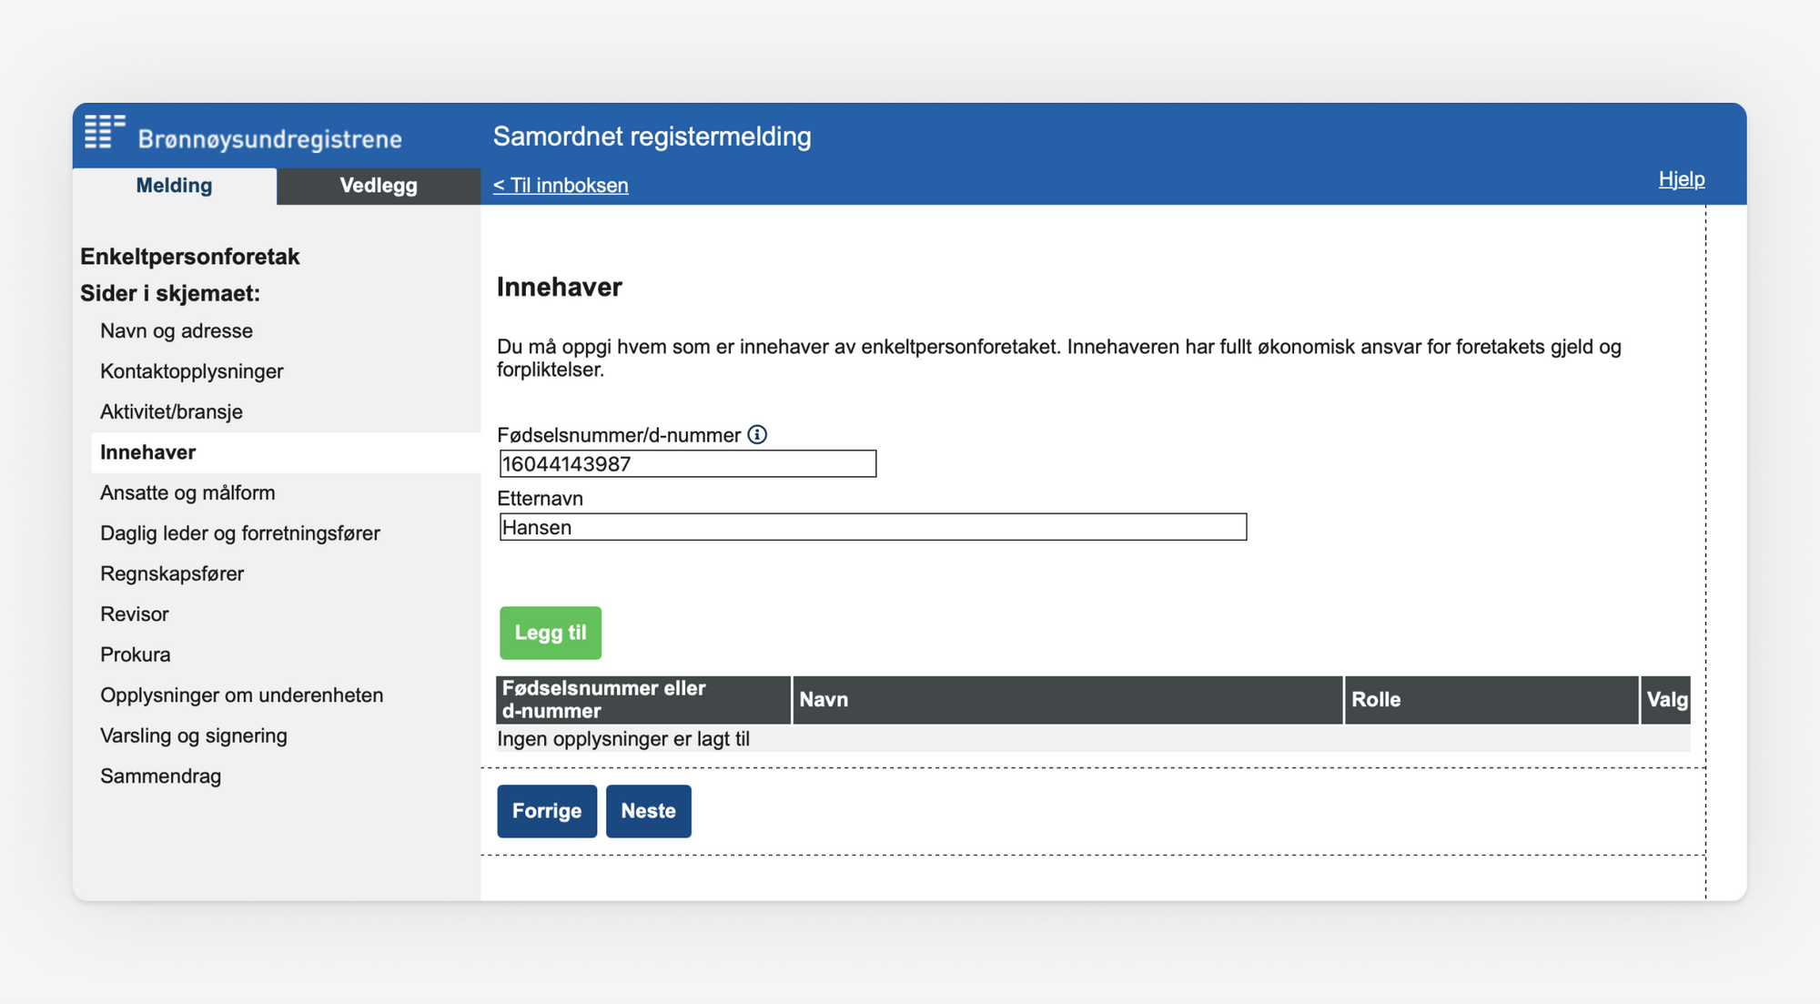The image size is (1820, 1004).
Task: View the Sammendrag summary page
Action: click(x=161, y=776)
